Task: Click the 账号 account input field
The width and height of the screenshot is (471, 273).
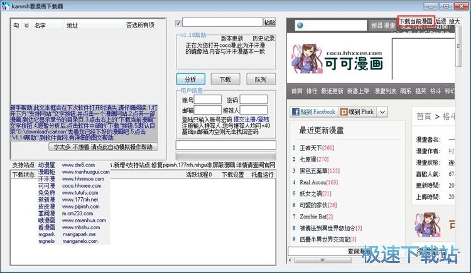Action: (x=208, y=100)
